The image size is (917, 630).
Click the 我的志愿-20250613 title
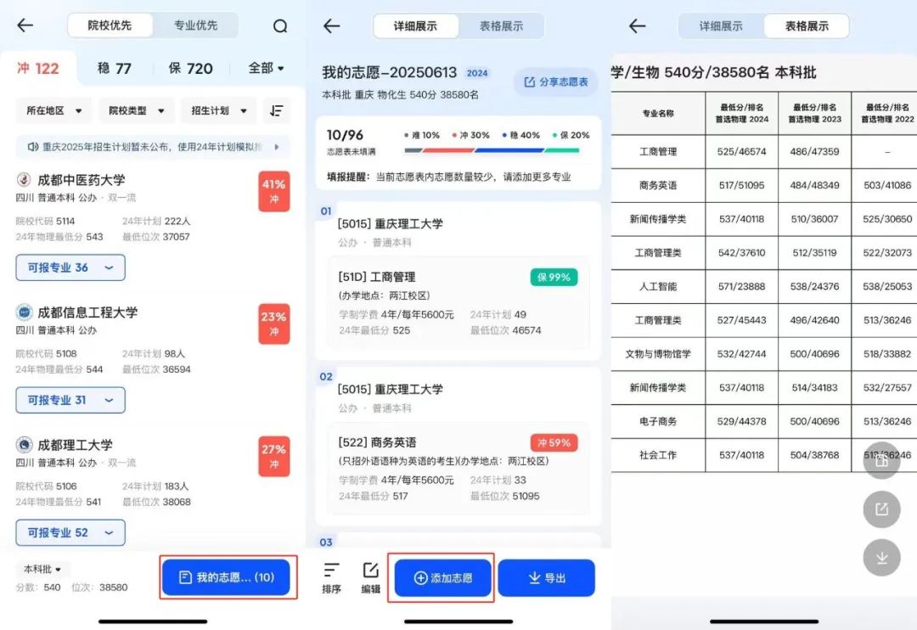coord(389,72)
